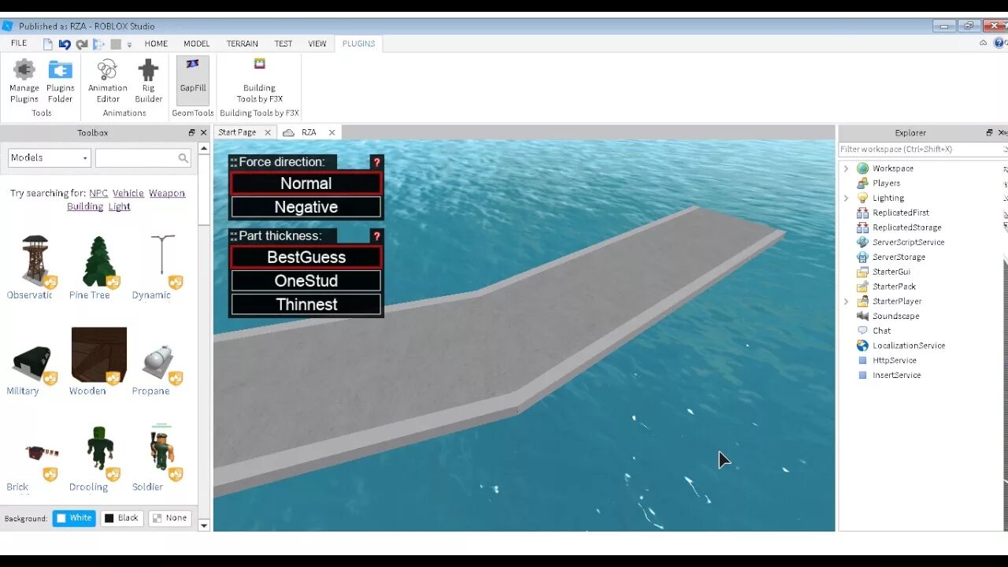Click the Filter workspace field
1008x567 pixels.
coord(921,149)
